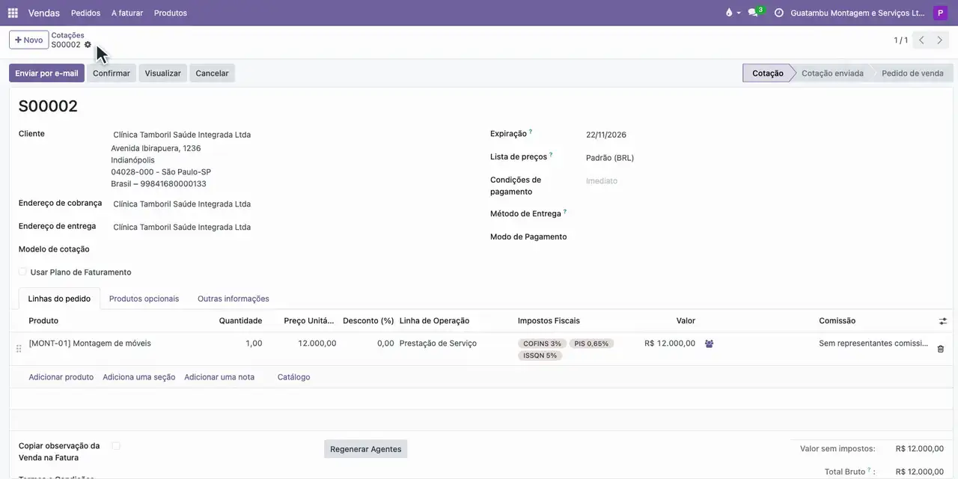
Task: Go to previous record arrow
Action: (x=921, y=40)
